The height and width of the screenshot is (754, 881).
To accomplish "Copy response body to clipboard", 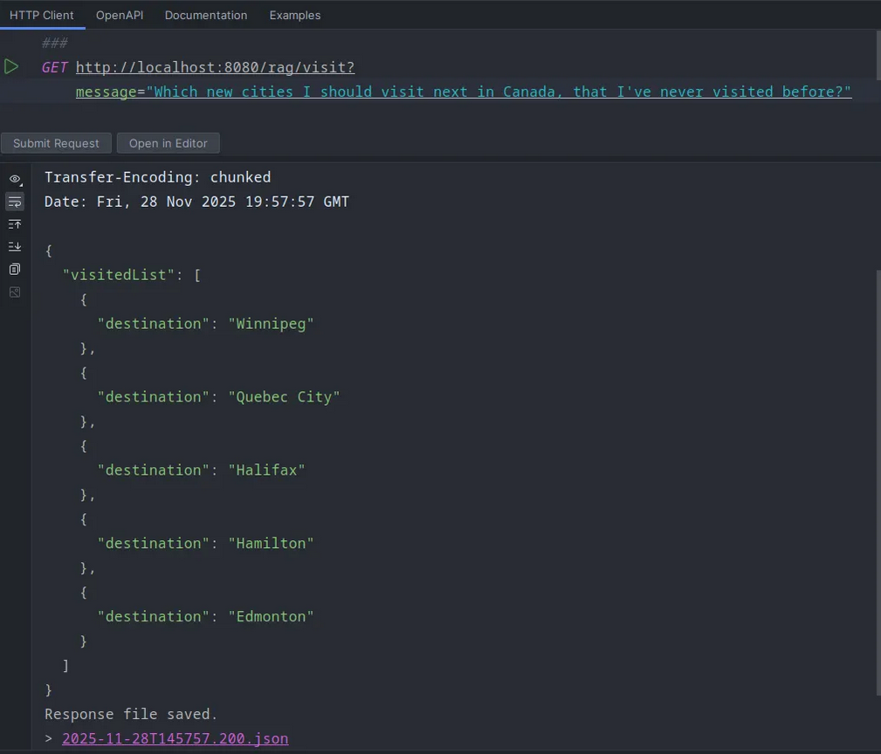I will pos(15,270).
